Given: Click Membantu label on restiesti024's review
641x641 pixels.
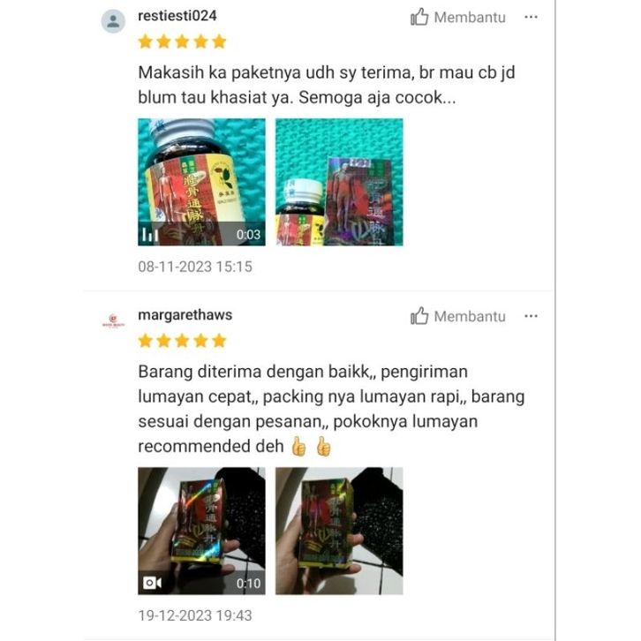Looking at the screenshot, I should (x=470, y=18).
